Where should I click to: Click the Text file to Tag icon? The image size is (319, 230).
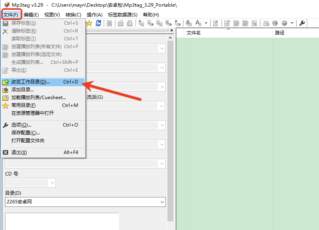coord(169,24)
